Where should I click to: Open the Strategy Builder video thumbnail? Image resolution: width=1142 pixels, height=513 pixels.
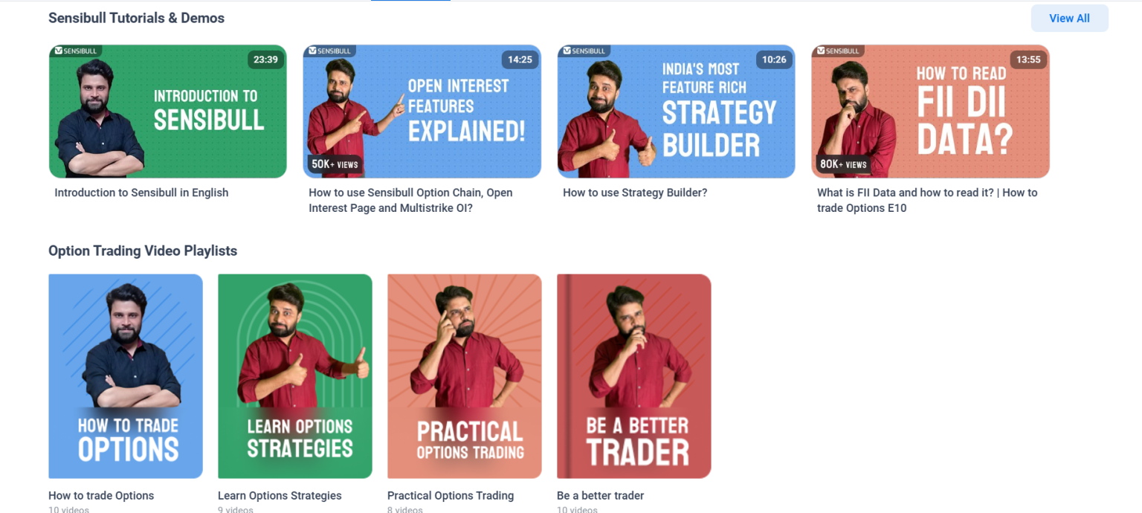click(x=676, y=112)
